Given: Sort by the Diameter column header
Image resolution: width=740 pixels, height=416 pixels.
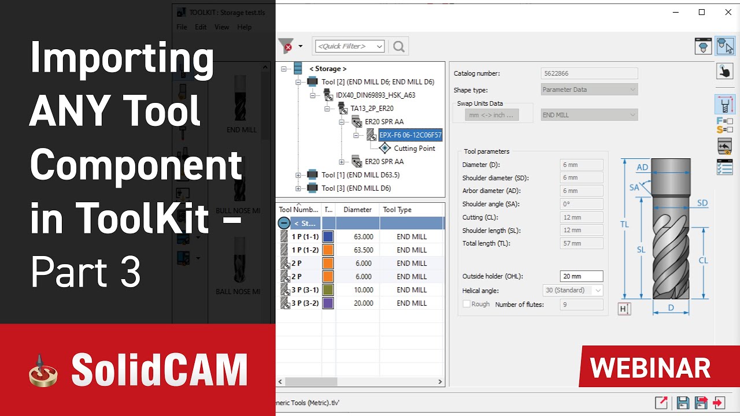Looking at the screenshot, I should tap(357, 210).
